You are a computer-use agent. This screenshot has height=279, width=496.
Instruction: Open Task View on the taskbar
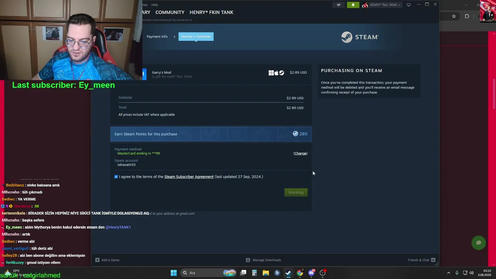243,273
